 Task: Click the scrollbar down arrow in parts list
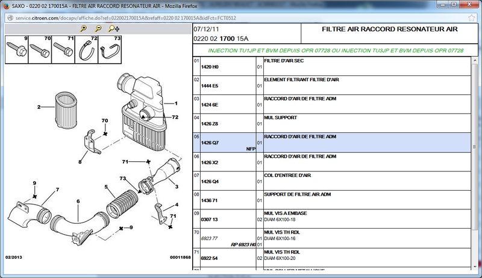click(475, 267)
